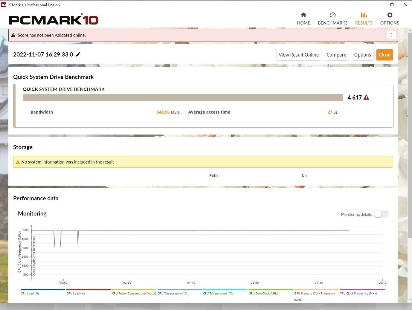Click the warning icon in validation banner

tap(13, 35)
